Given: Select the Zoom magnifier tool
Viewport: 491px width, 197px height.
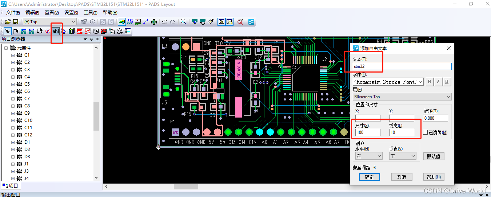Looking at the screenshot, I should (183, 22).
